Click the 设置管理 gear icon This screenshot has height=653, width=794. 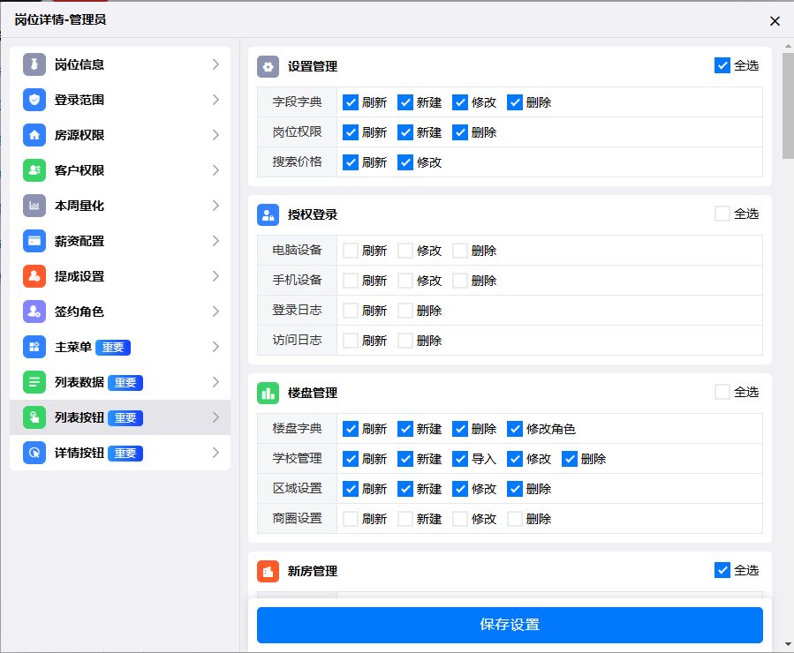pyautogui.click(x=268, y=66)
